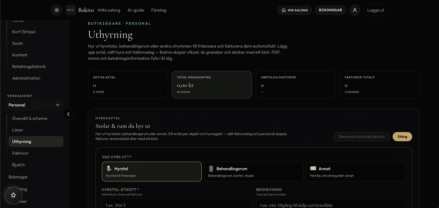Open Löner in sidebar

tap(36, 130)
